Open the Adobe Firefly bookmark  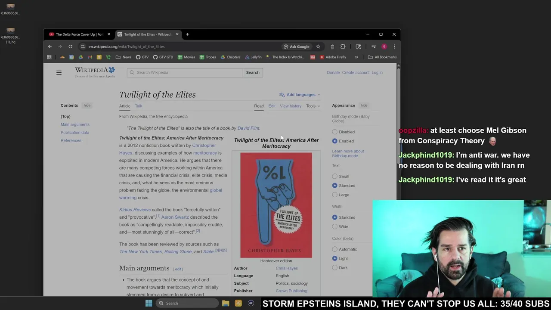click(x=333, y=57)
